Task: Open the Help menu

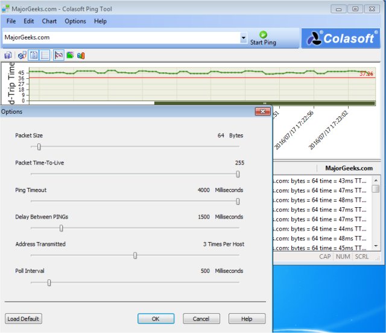Action: click(x=100, y=21)
